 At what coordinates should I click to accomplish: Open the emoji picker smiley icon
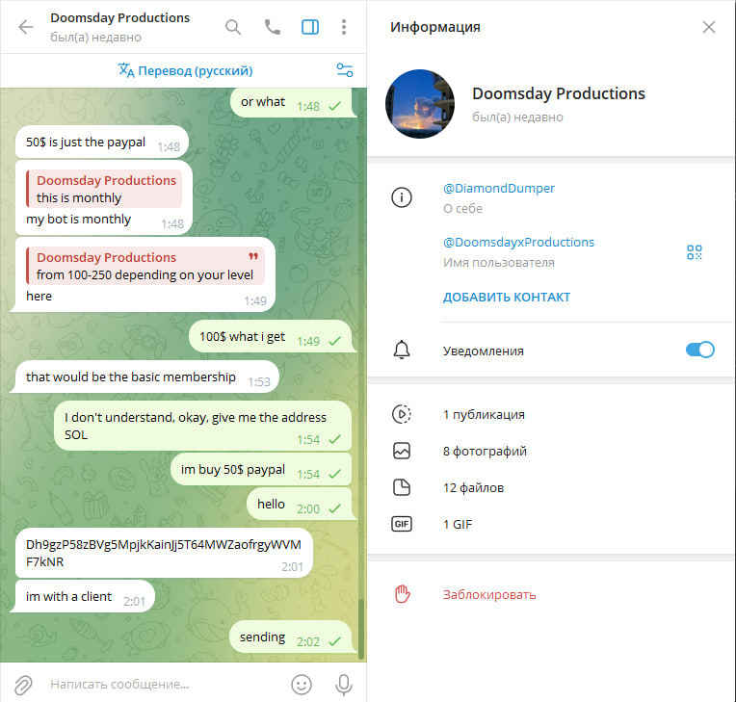(302, 685)
